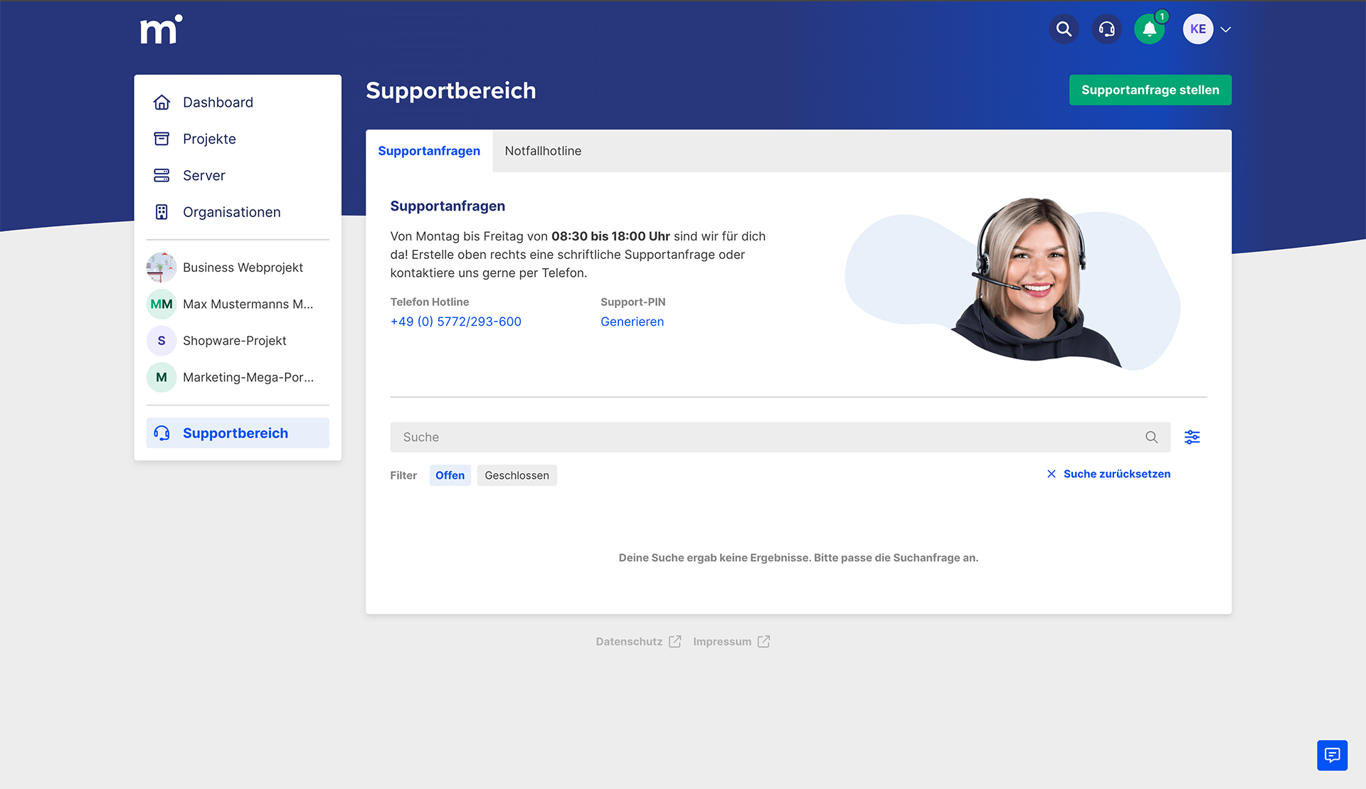Enable the Geschlossen filter
Screen dimensions: 1366x789
[x=517, y=475]
